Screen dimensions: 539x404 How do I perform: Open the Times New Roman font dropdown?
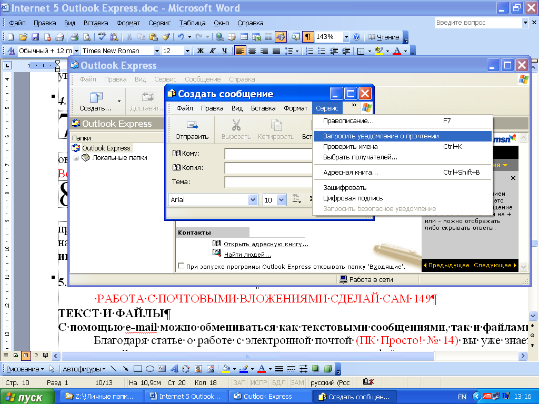click(157, 51)
